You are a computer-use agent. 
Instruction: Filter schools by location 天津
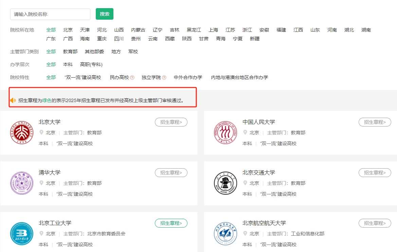click(85, 30)
